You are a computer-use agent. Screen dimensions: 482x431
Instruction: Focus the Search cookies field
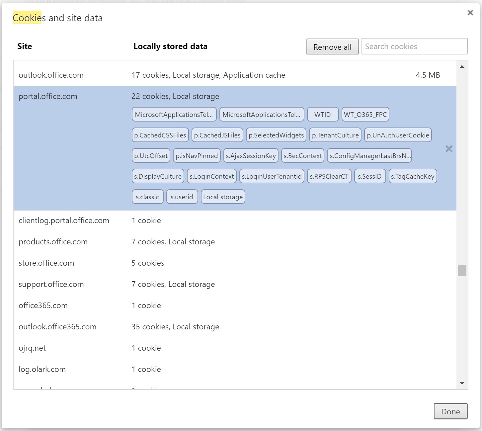(x=414, y=46)
